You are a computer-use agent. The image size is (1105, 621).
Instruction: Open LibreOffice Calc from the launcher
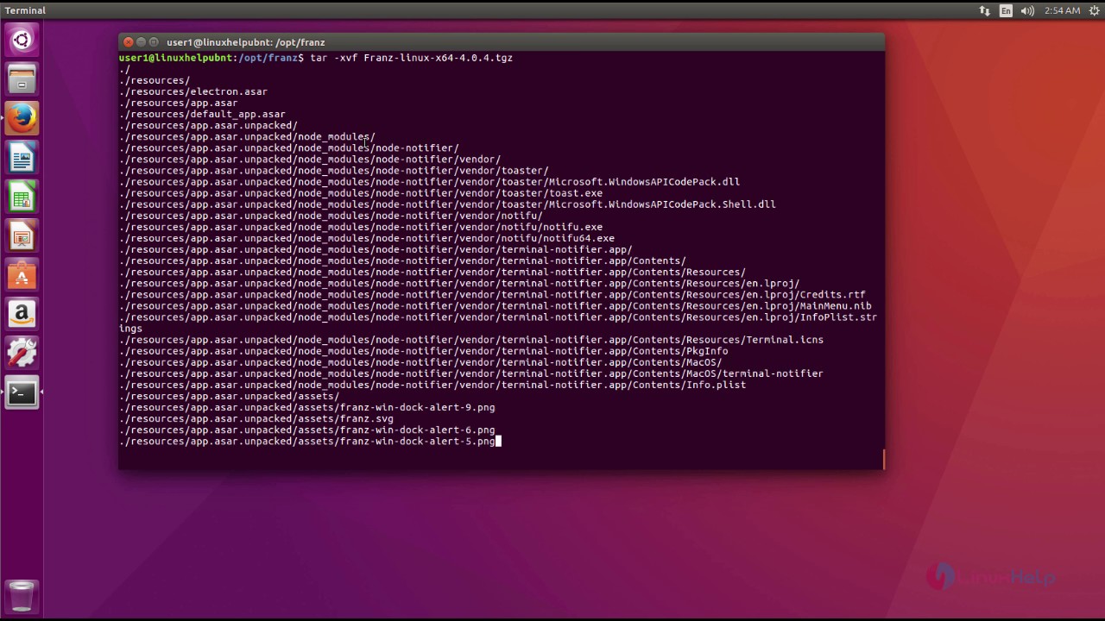[22, 198]
